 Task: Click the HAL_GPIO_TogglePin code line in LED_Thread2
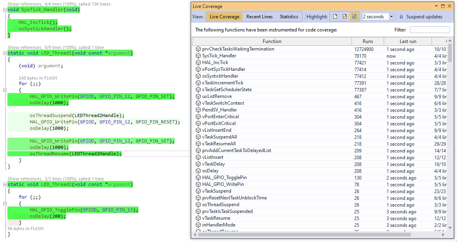point(84,210)
